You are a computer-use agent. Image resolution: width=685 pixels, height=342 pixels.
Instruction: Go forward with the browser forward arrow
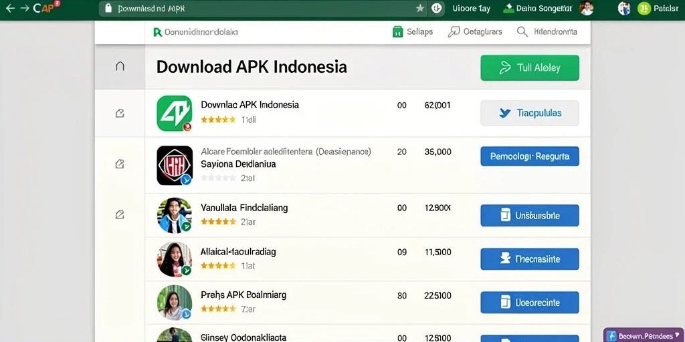pos(25,8)
